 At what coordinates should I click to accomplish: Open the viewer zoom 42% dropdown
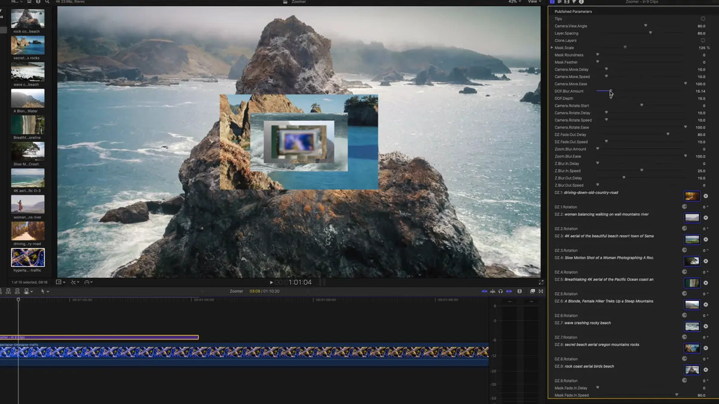point(515,2)
